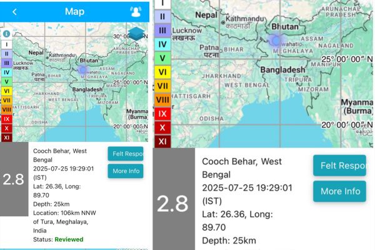375x250 pixels.
Task: Select the epicenter circle on the smaller map
Action: (82, 69)
